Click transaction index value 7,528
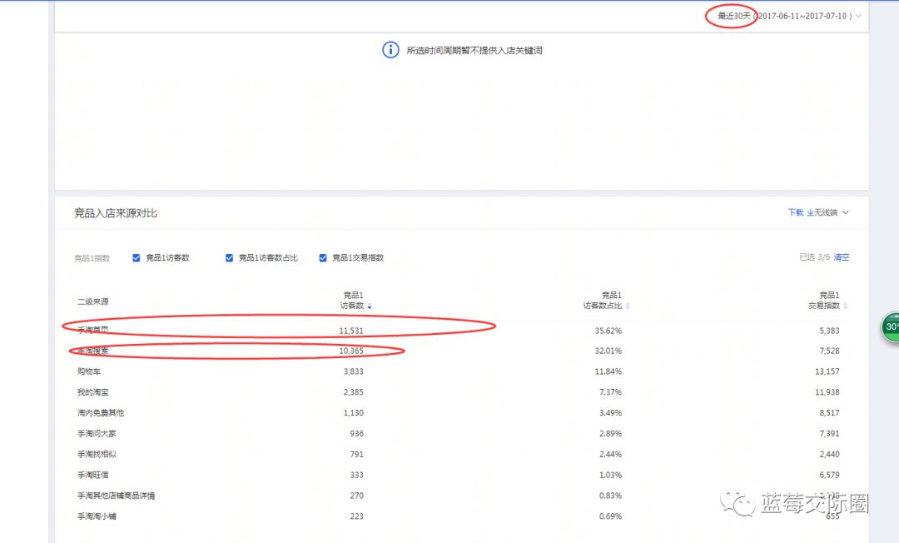 point(829,351)
